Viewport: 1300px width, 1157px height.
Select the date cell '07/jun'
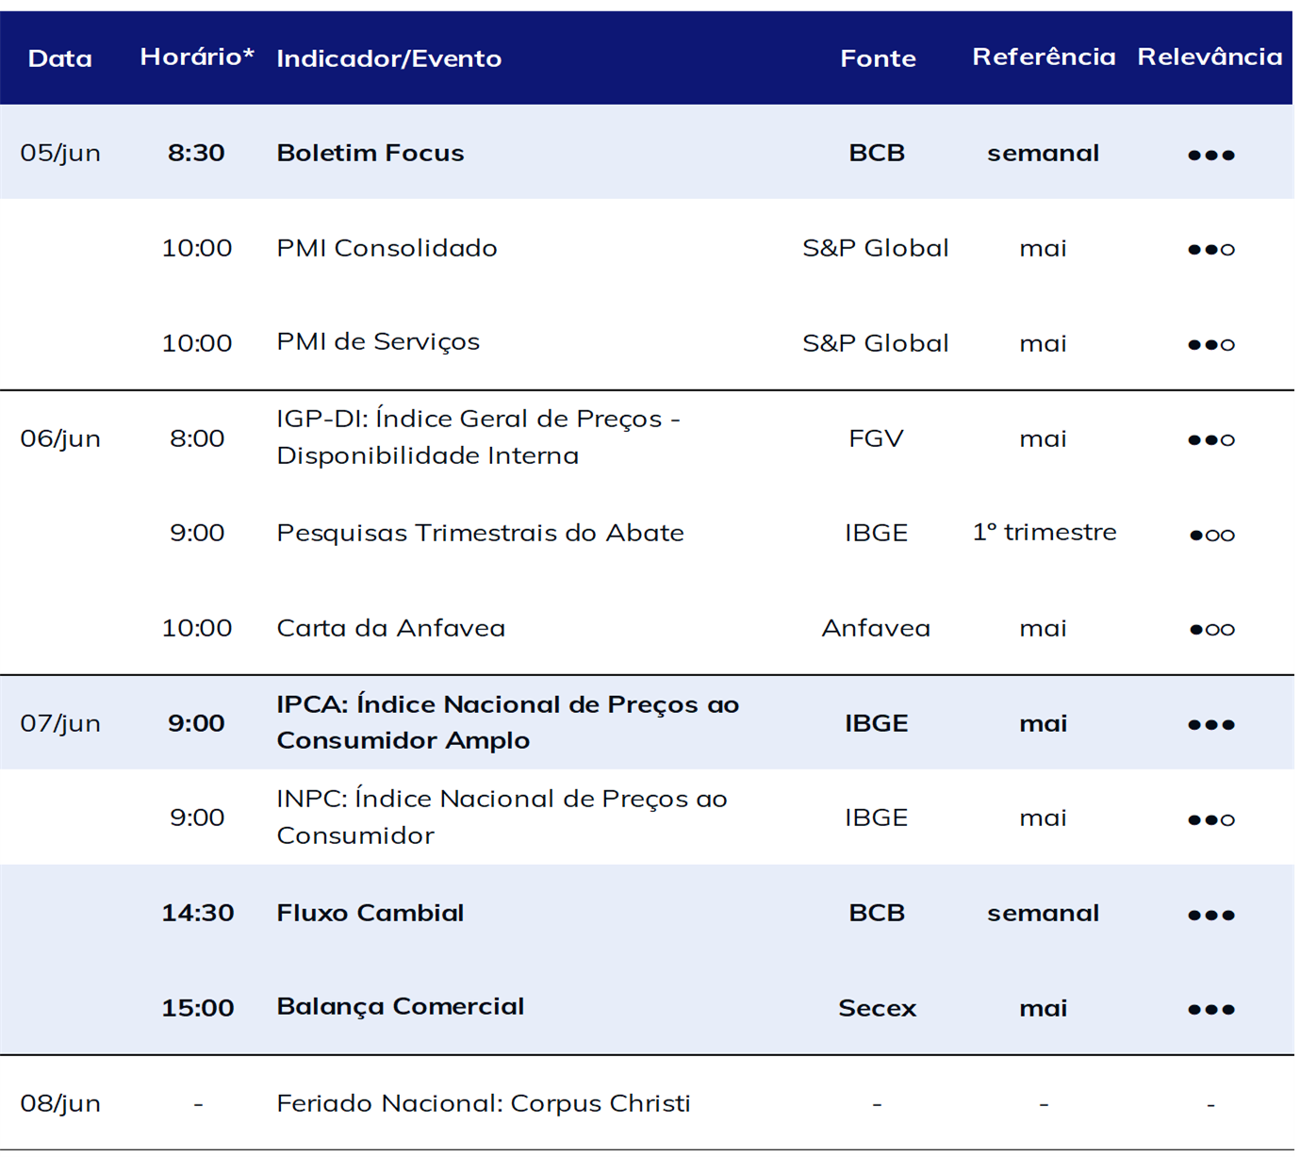tap(60, 723)
